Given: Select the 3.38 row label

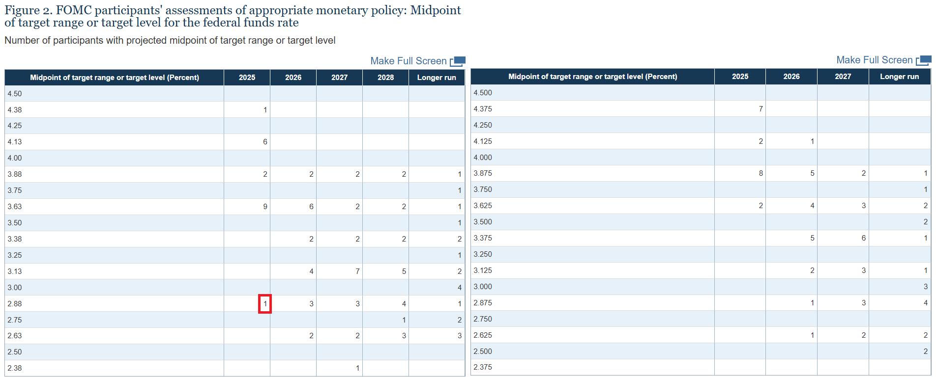Looking at the screenshot, I should click(x=15, y=239).
